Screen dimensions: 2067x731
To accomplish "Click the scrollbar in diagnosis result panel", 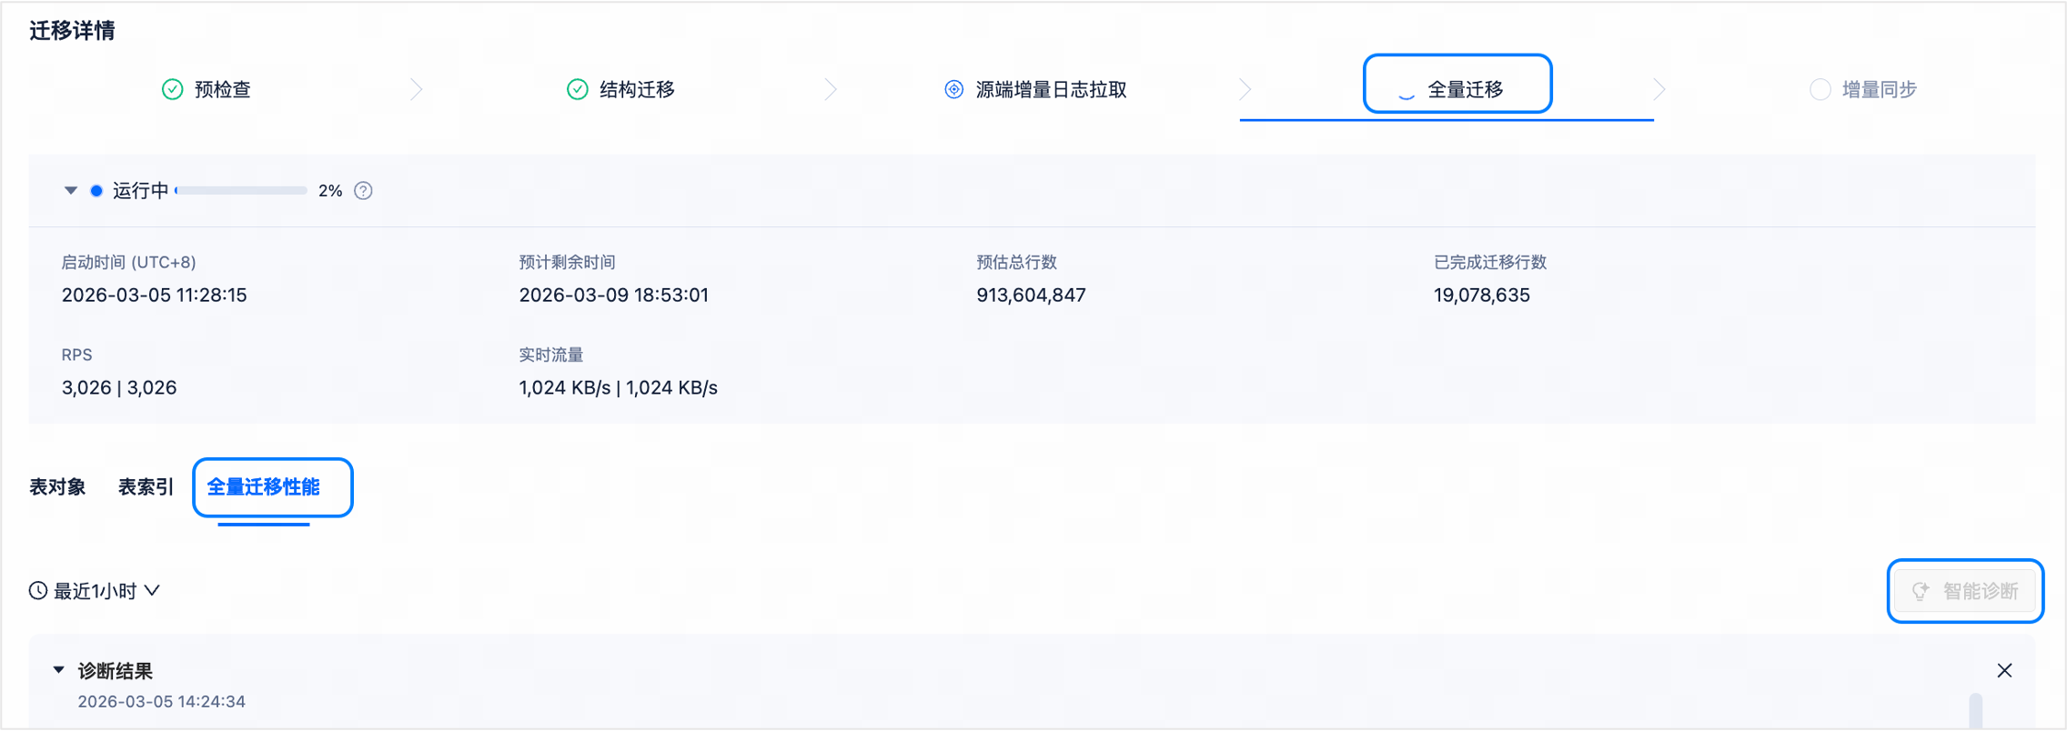I will coord(1975,710).
